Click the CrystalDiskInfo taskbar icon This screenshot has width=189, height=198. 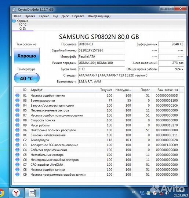(32, 193)
